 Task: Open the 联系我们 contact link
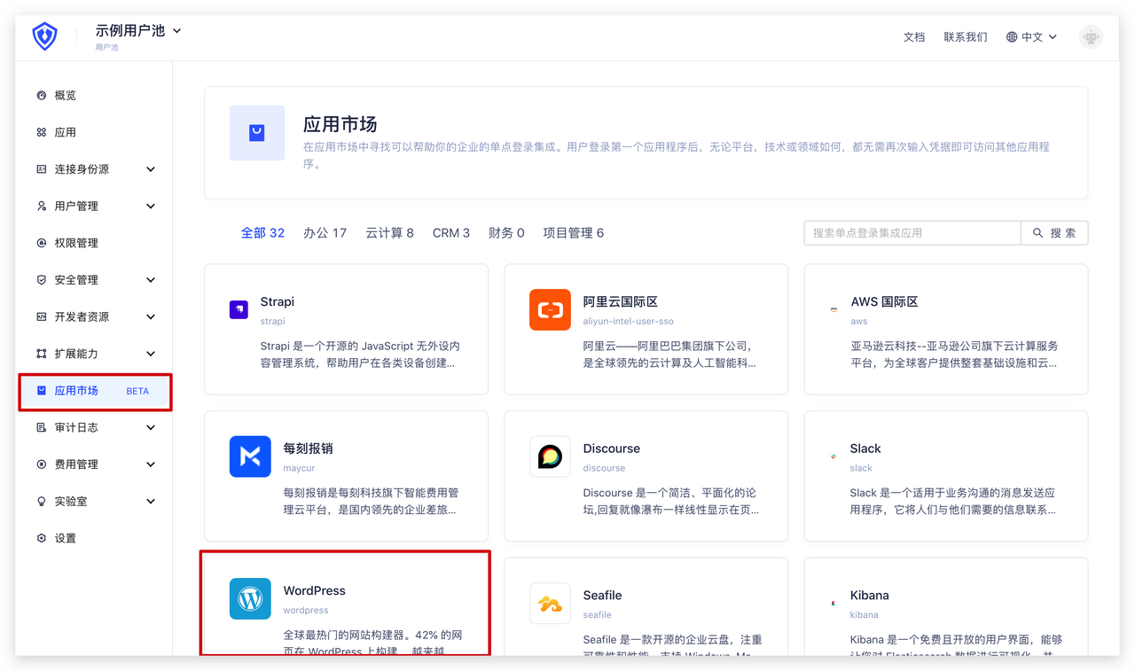pos(966,37)
